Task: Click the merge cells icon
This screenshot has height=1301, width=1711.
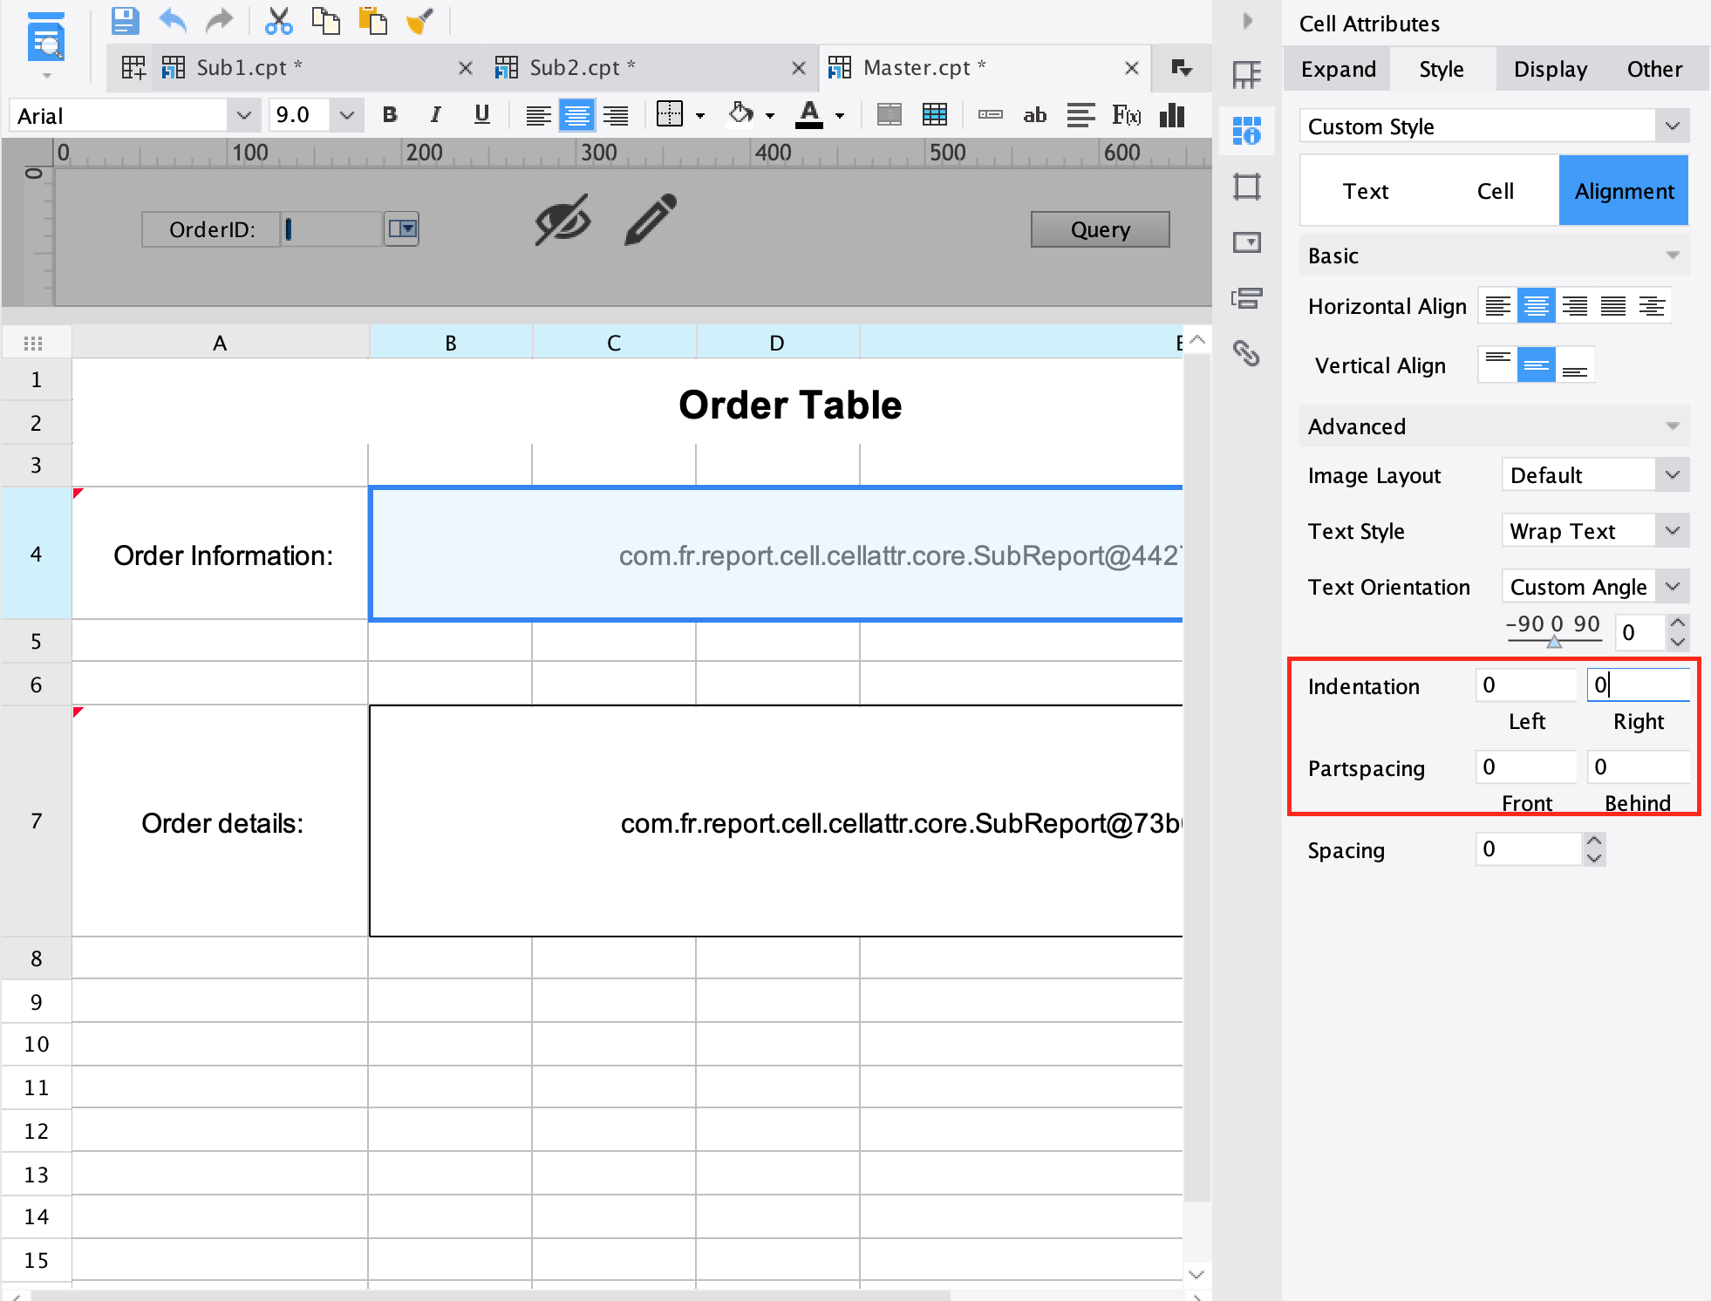Action: tap(889, 115)
